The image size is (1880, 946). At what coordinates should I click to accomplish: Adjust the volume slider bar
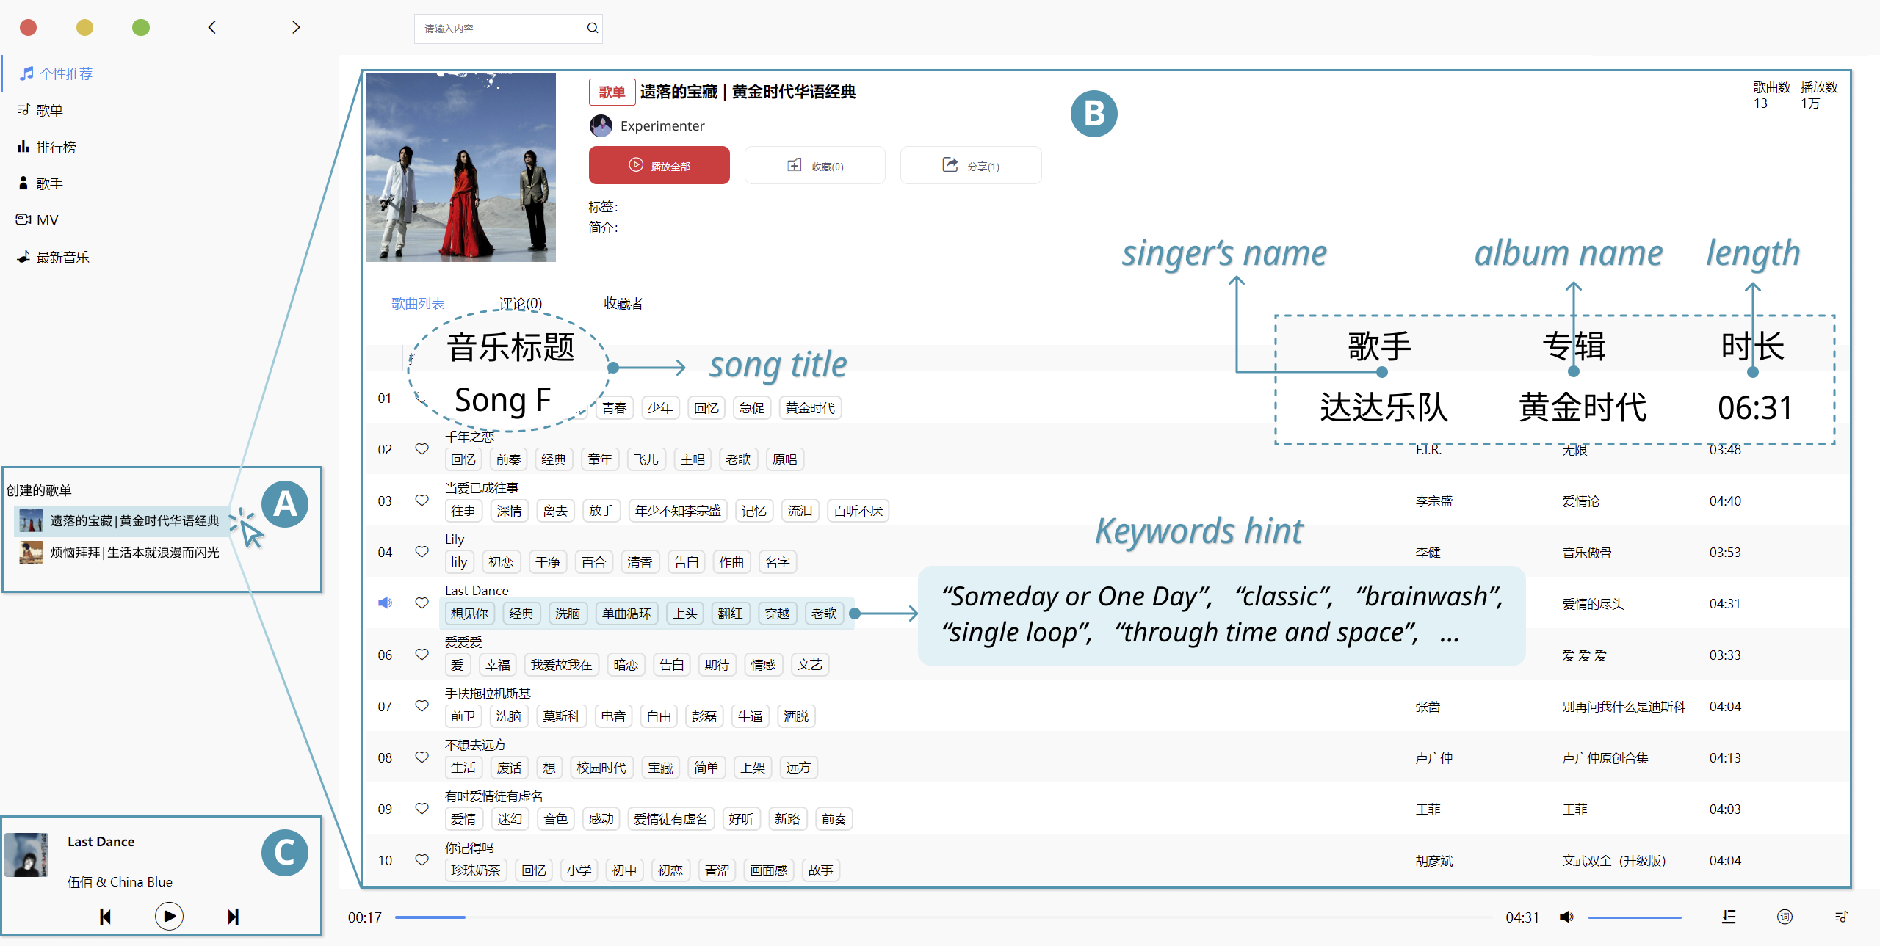pos(1634,917)
